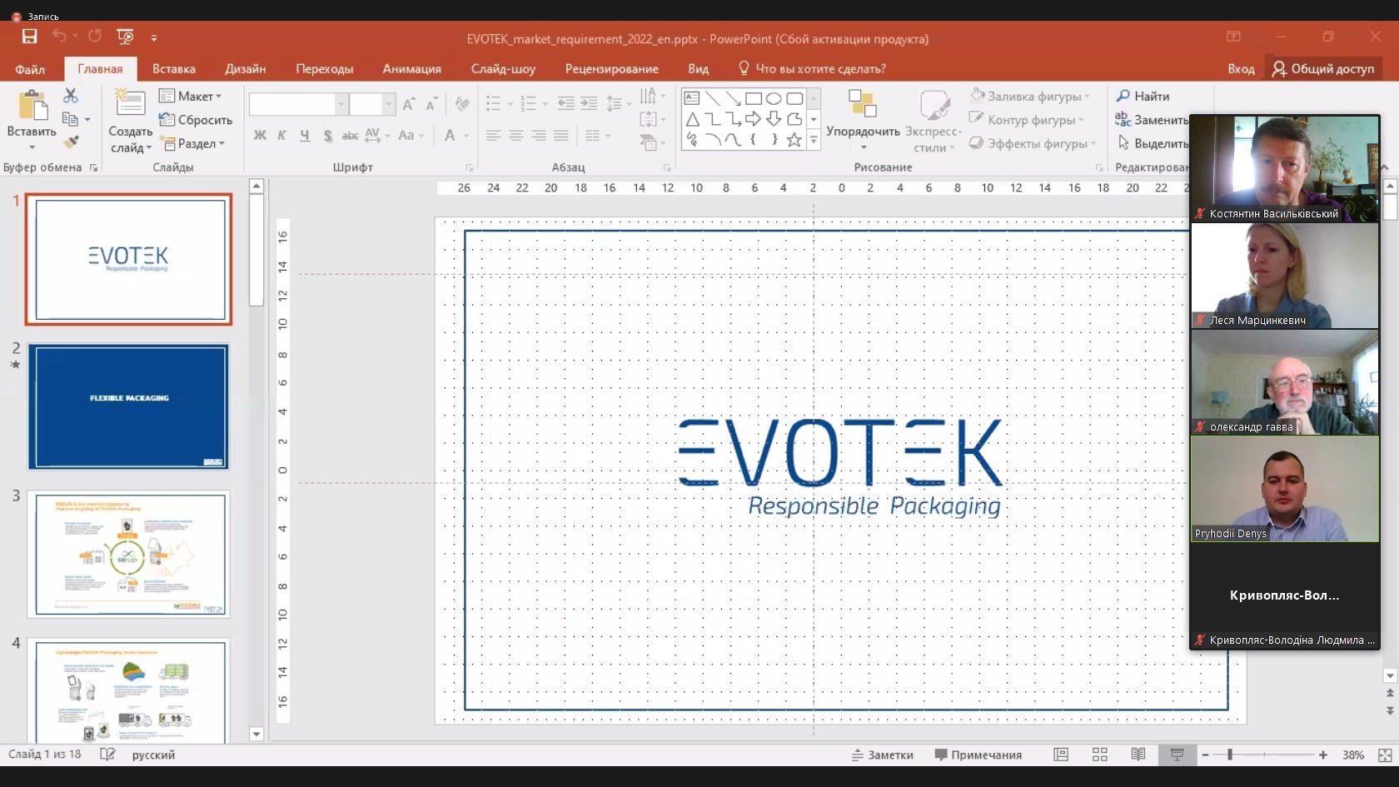Click the Cut scissors icon
1399x787 pixels.
click(x=71, y=96)
